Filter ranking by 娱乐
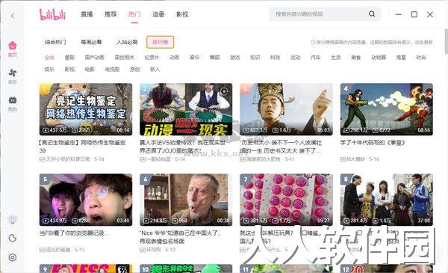 [49, 70]
